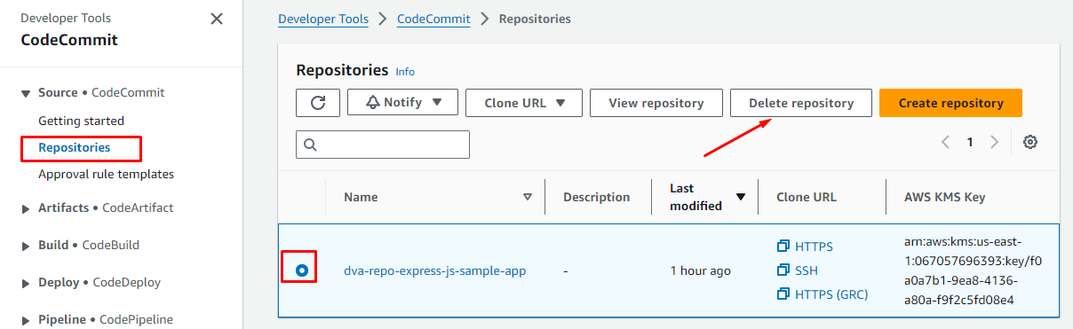The height and width of the screenshot is (329, 1073).
Task: Click Delete repository button
Action: pyautogui.click(x=801, y=103)
